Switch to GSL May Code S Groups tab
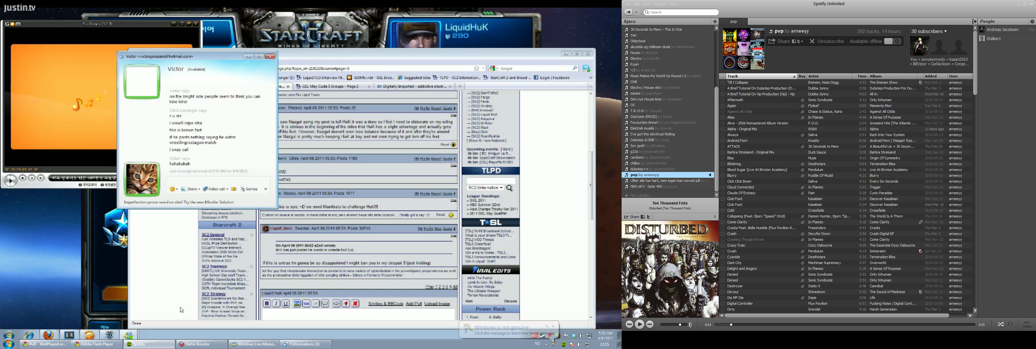The width and height of the screenshot is (1036, 349). point(333,86)
